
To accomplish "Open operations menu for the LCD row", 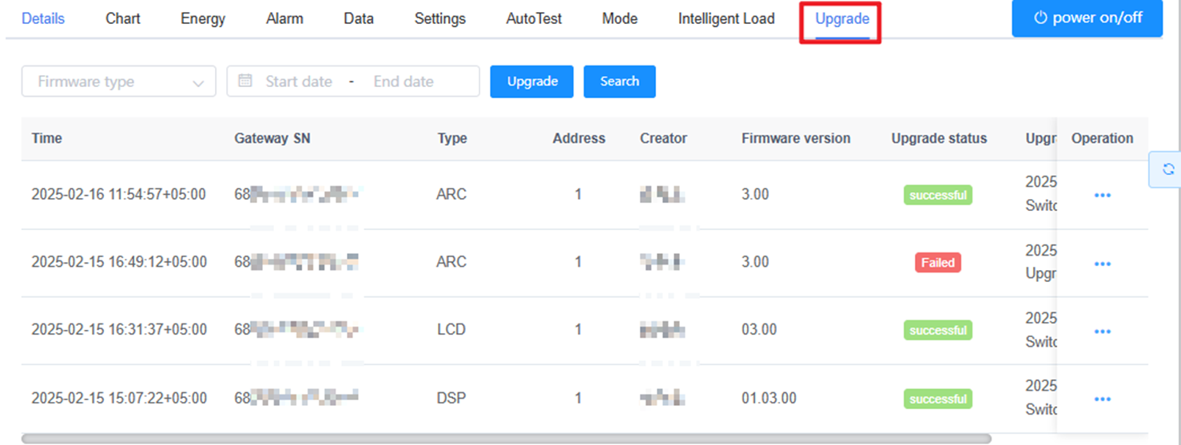I will [x=1103, y=331].
